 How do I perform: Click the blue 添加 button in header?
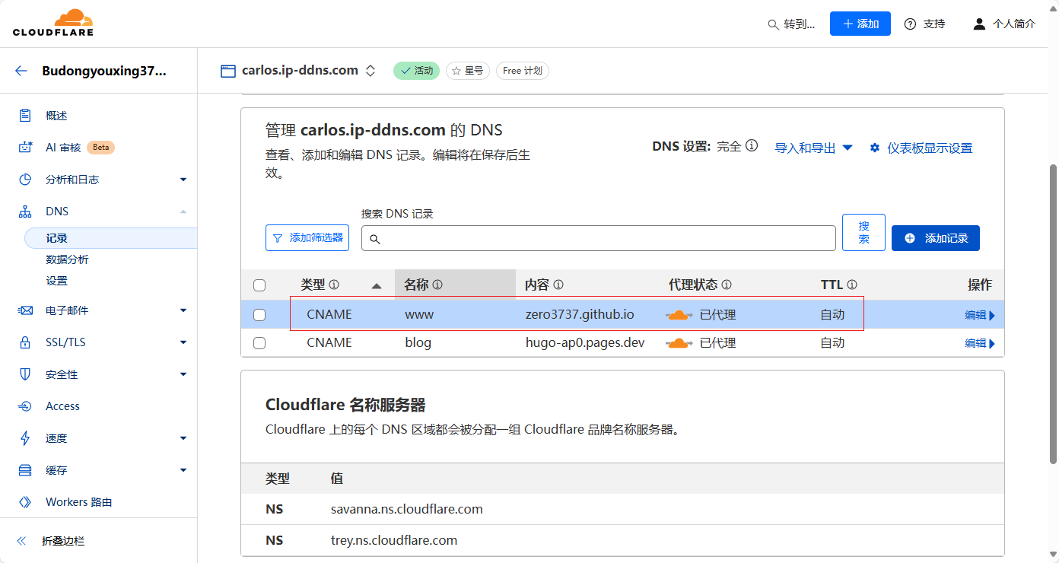pyautogui.click(x=860, y=24)
